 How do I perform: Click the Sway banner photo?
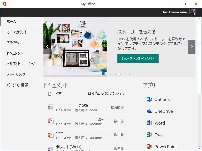75,47
